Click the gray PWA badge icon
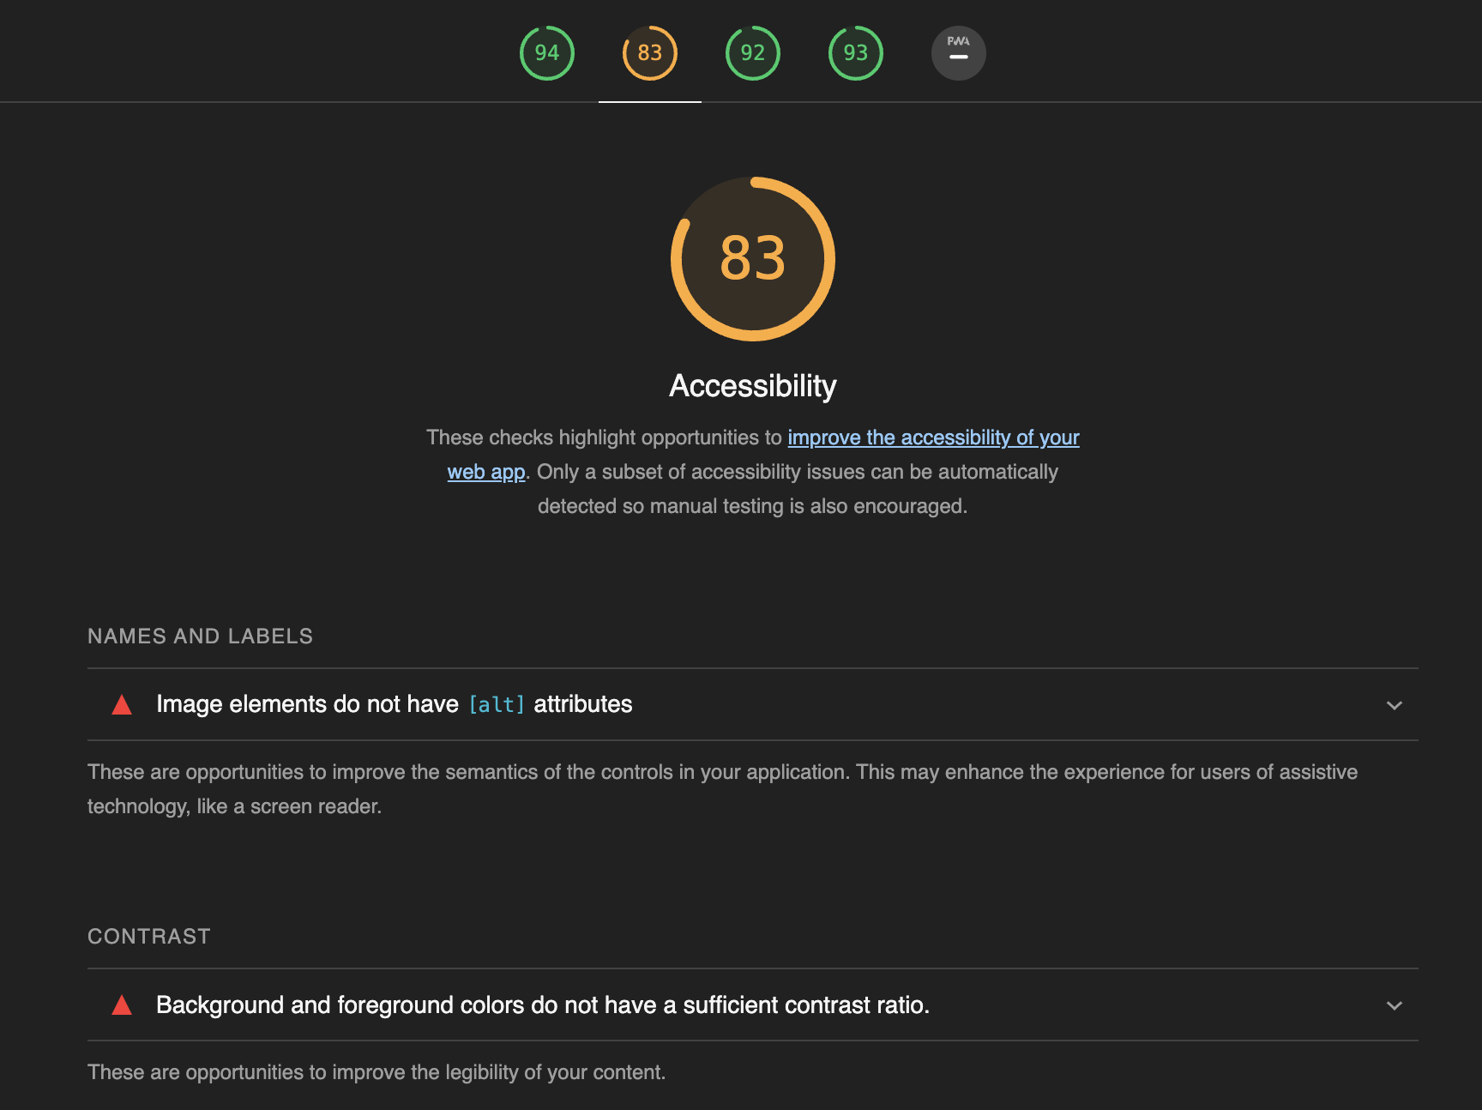 958,53
